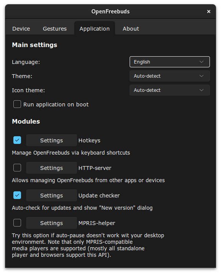The image size is (221, 274).
Task: Click the Modules heading
Action: (x=26, y=121)
